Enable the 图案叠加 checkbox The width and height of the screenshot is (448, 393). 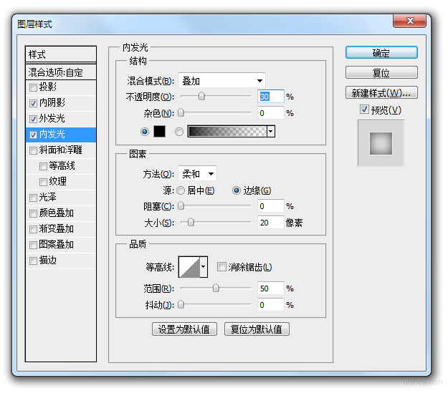click(33, 245)
